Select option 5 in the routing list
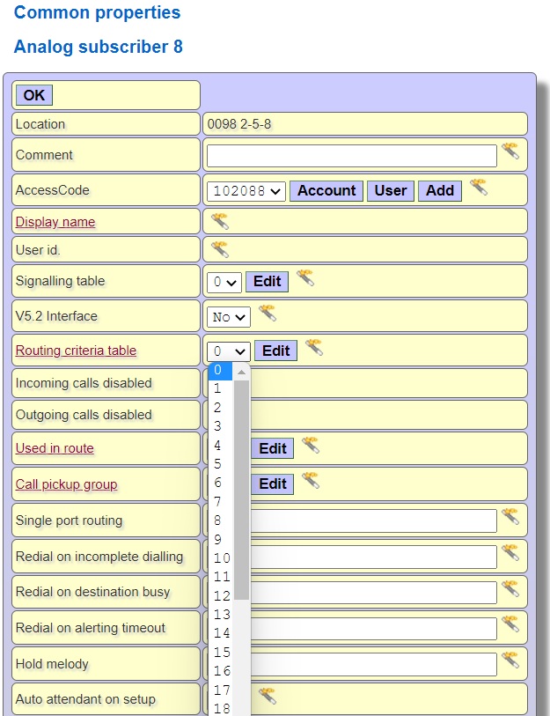The width and height of the screenshot is (550, 716). 218,463
